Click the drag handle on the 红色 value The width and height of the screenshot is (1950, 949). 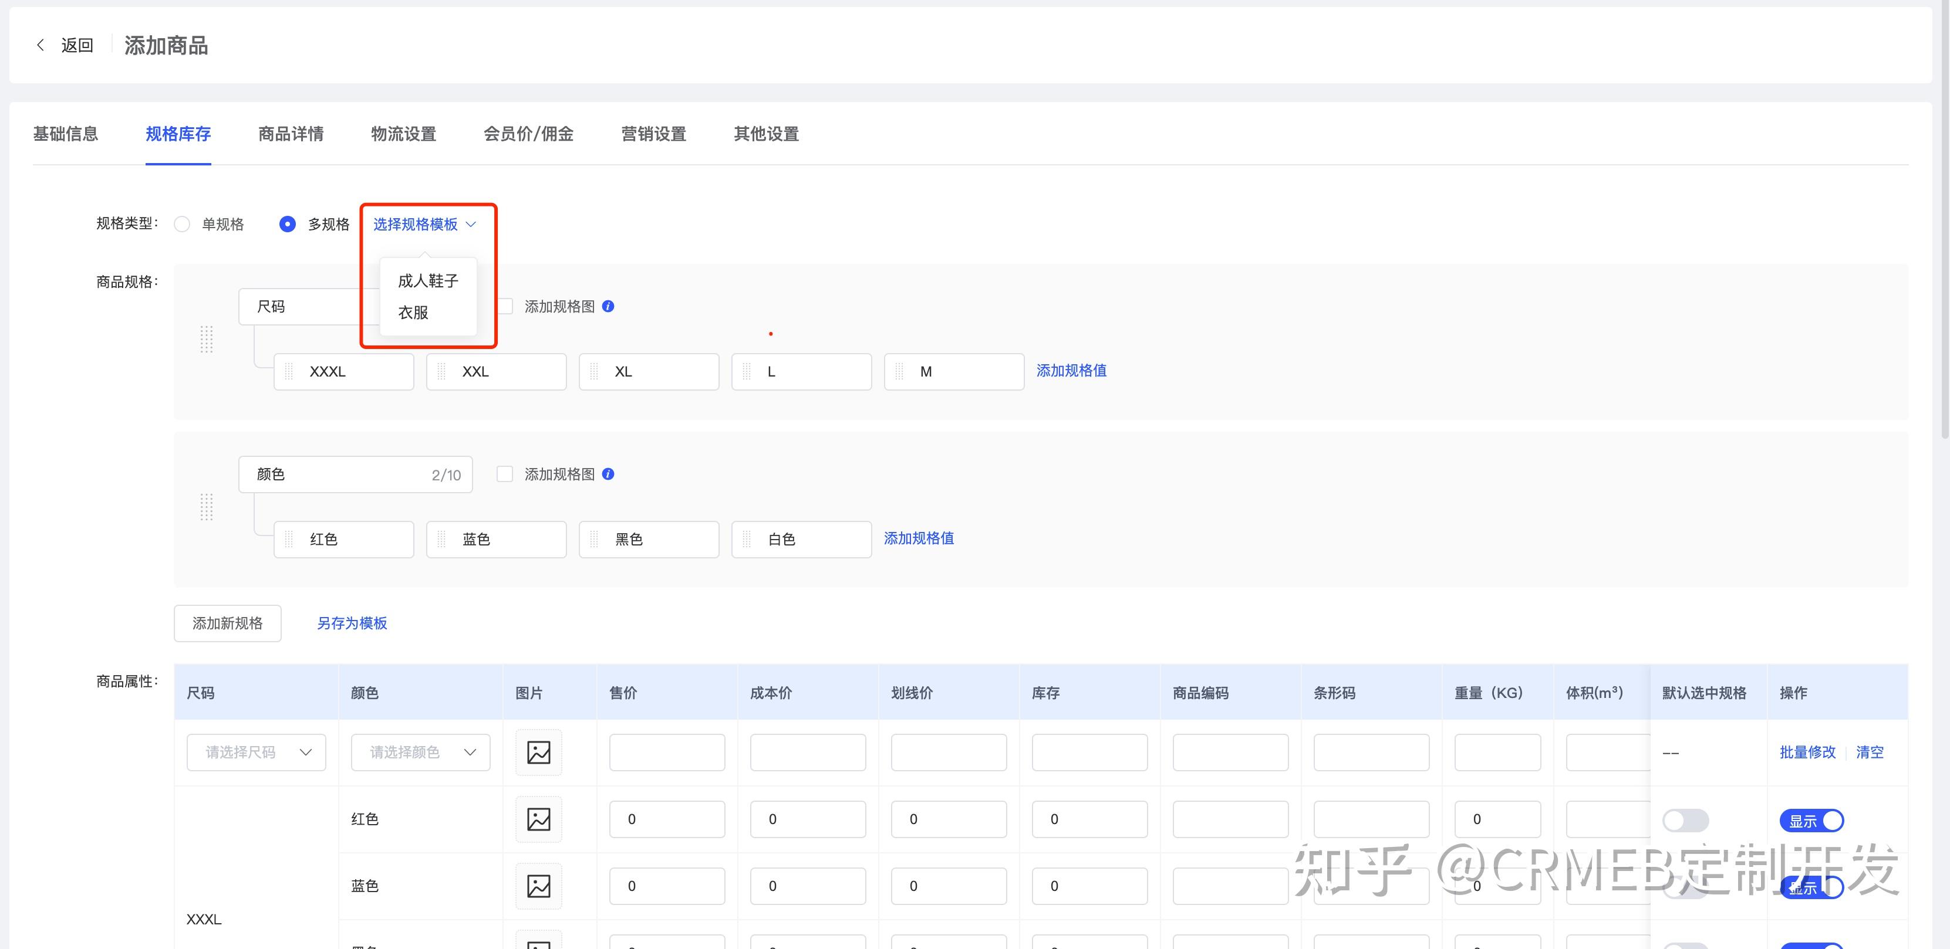[288, 539]
